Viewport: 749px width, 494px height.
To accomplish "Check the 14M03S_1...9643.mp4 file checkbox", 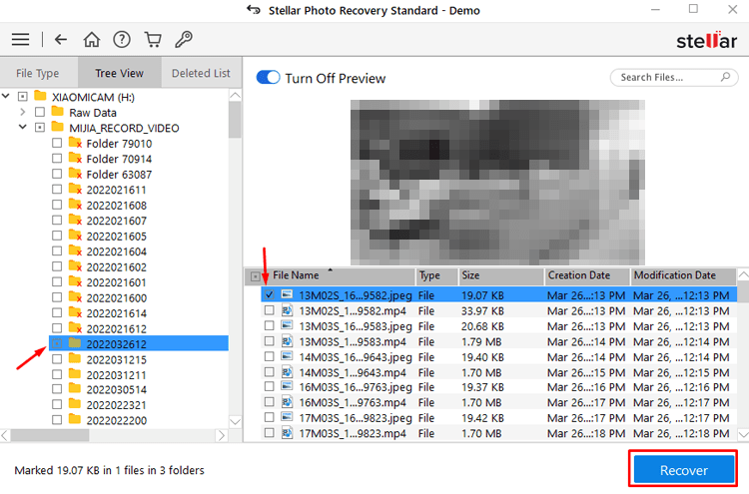I will tap(269, 372).
